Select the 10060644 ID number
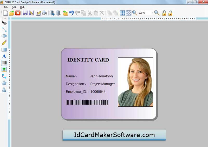 point(98,92)
